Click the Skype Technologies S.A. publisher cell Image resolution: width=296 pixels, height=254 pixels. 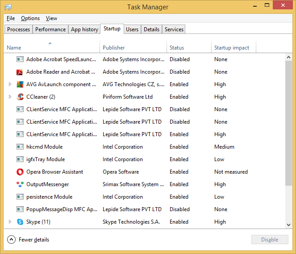(131, 222)
